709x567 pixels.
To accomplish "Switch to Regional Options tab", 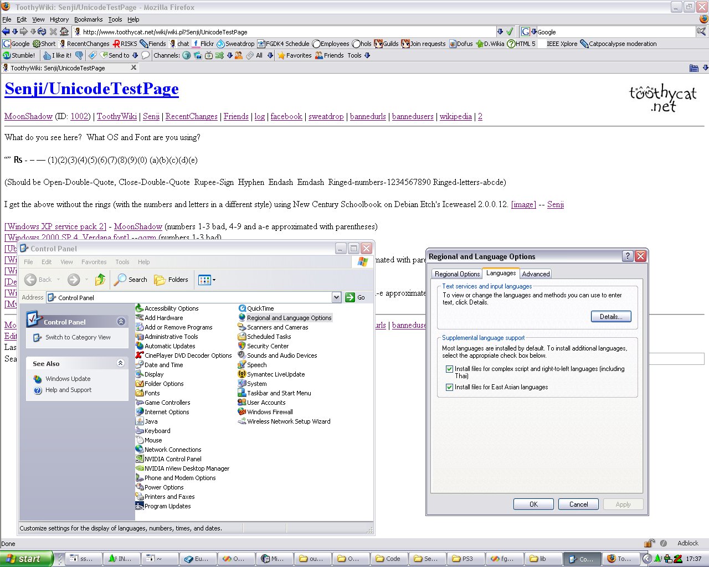I will (x=457, y=274).
